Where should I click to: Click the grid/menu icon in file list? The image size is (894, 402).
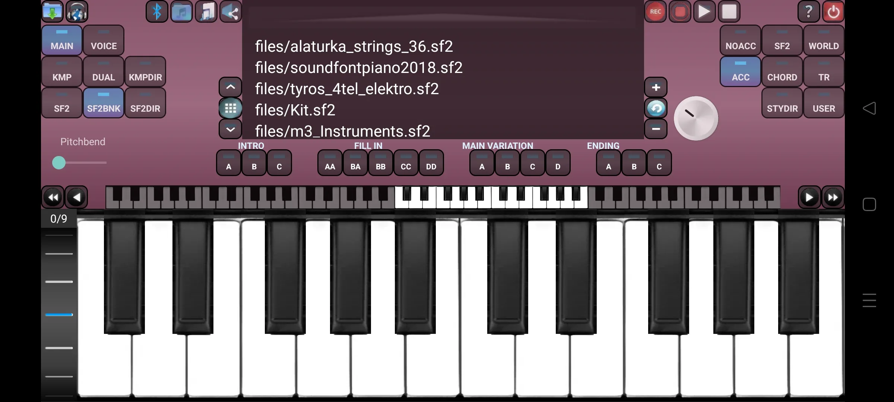click(x=231, y=108)
